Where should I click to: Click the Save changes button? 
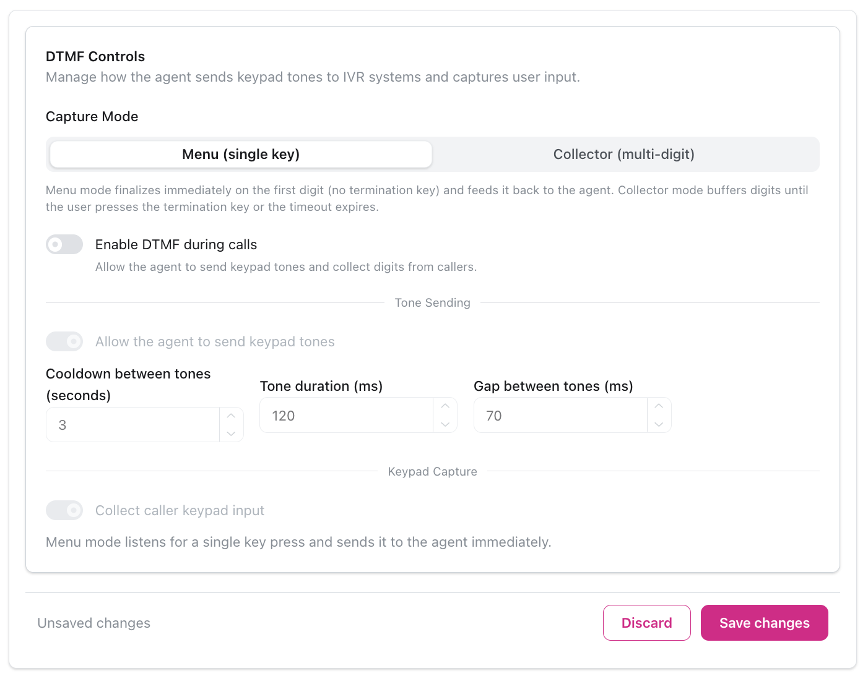click(x=764, y=623)
